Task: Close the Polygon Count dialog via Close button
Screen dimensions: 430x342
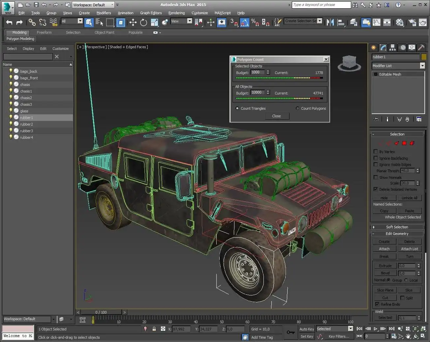Action: [x=276, y=116]
